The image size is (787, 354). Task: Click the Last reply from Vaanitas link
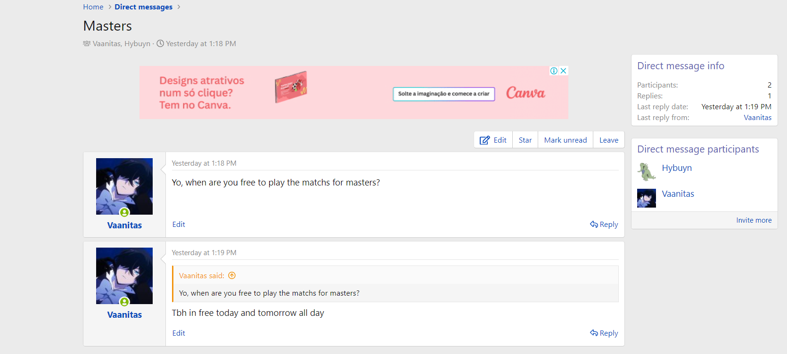point(757,118)
